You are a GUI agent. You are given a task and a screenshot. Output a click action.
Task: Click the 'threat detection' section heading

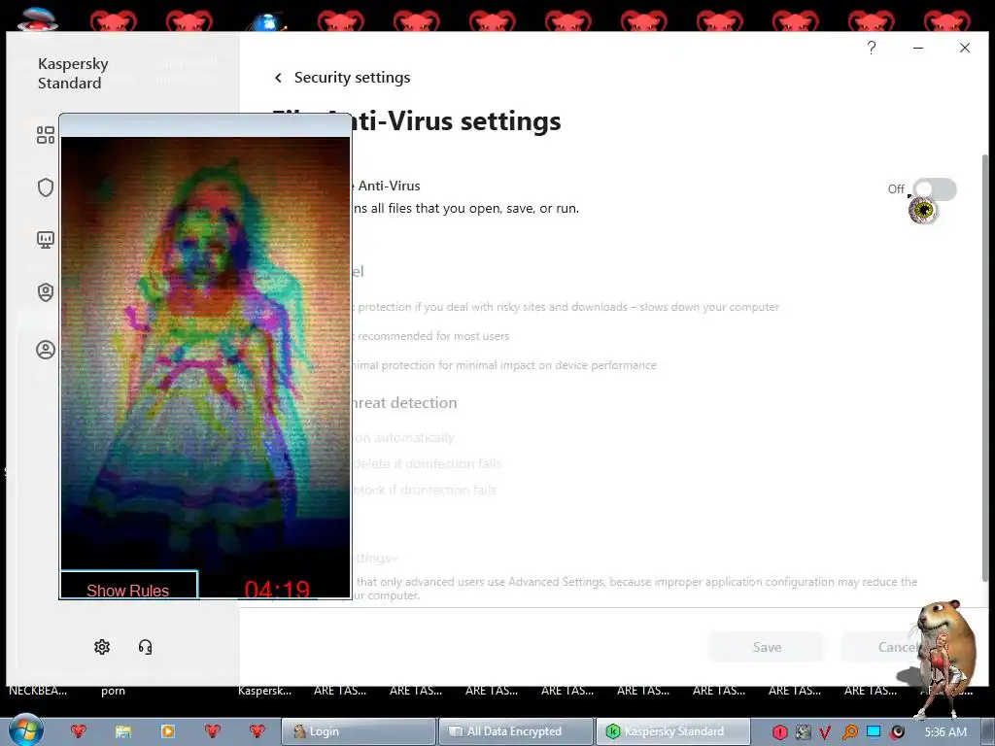[x=404, y=403]
